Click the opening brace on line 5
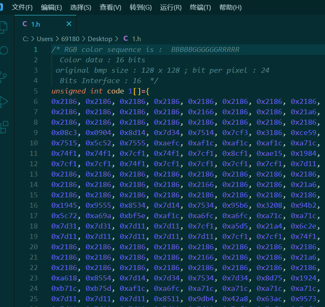This screenshot has width=325, height=307. (148, 91)
